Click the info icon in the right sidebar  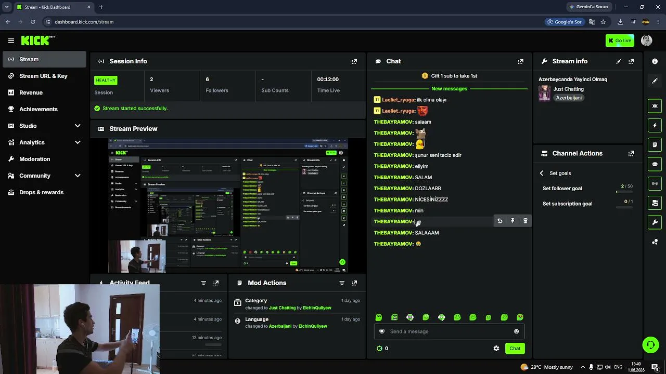click(655, 61)
